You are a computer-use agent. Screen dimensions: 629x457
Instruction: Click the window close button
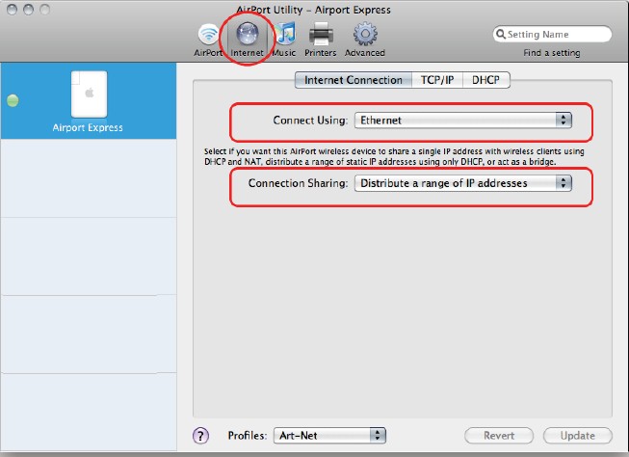click(x=12, y=10)
